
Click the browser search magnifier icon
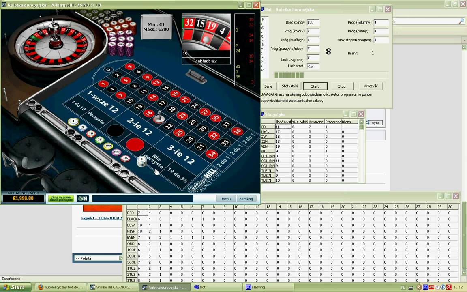[x=461, y=21]
